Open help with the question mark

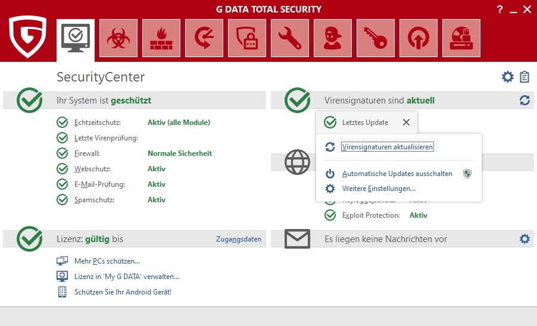[x=499, y=10]
